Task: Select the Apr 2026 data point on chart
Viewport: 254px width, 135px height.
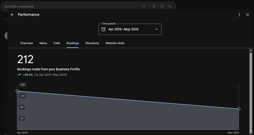Action: [17, 91]
